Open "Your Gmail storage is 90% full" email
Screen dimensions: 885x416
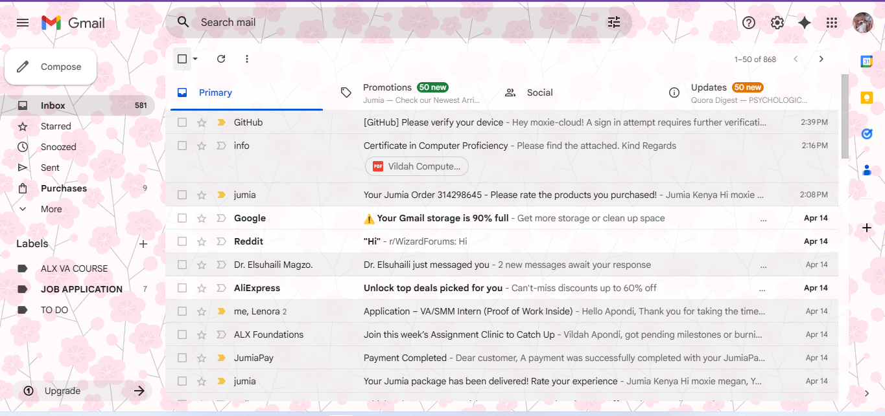coord(502,218)
